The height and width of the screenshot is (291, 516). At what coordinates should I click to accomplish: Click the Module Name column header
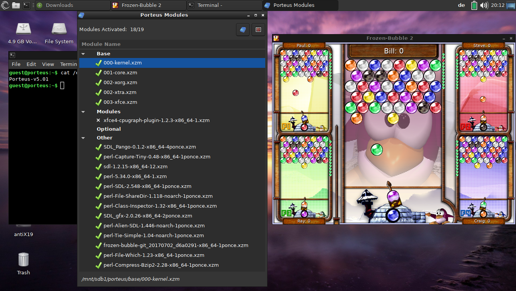click(x=173, y=44)
